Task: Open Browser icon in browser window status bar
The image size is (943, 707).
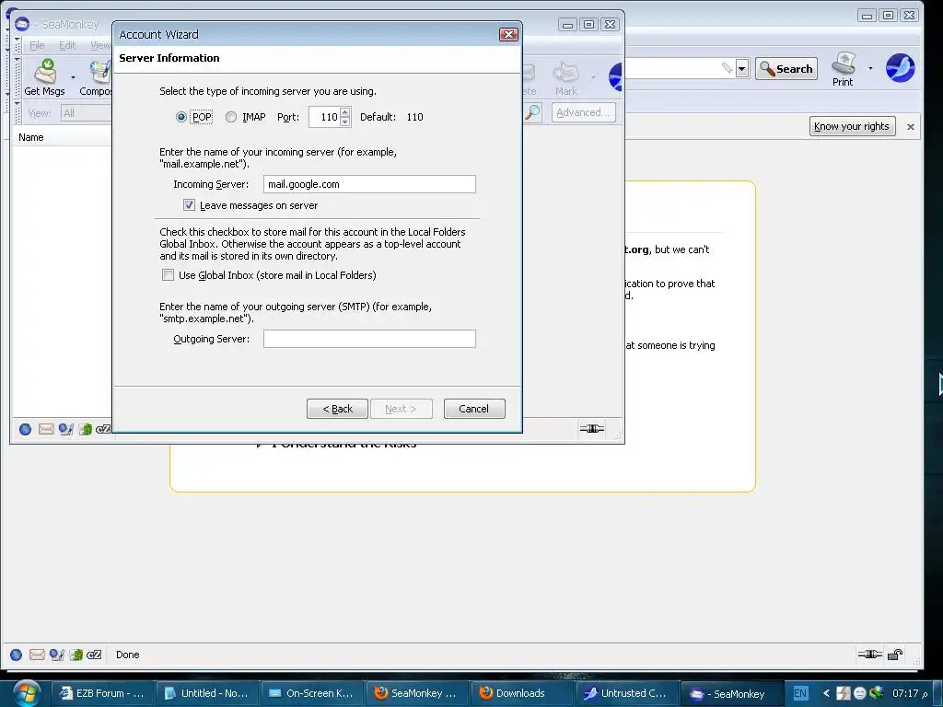Action: 17,655
